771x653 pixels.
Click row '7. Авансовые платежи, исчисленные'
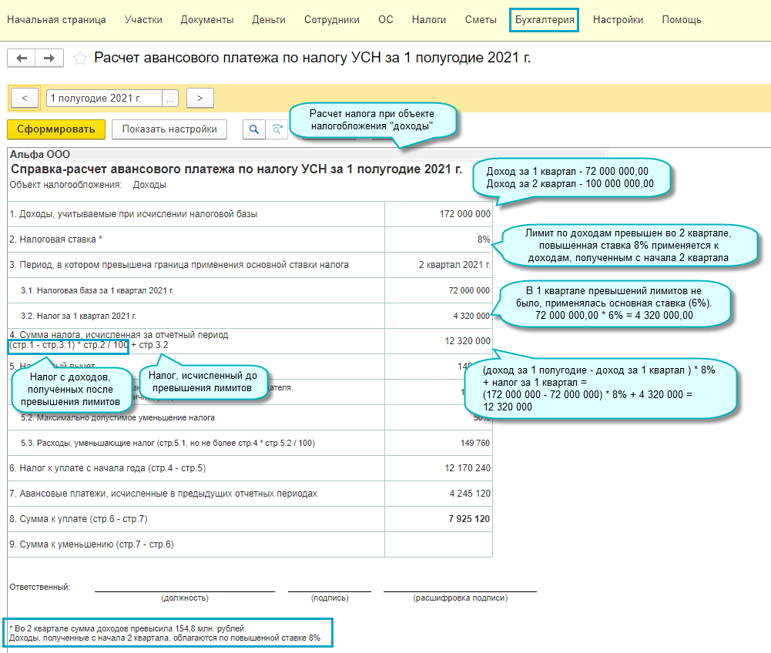pyautogui.click(x=196, y=494)
